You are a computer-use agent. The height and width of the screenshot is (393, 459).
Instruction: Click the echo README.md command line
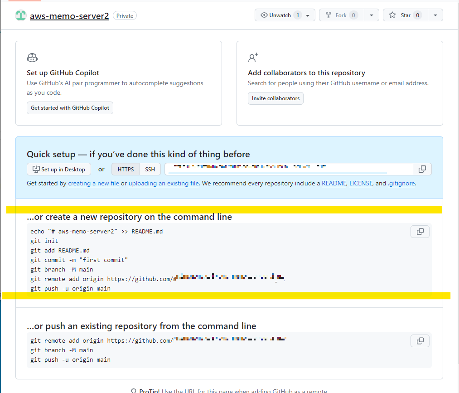[97, 232]
